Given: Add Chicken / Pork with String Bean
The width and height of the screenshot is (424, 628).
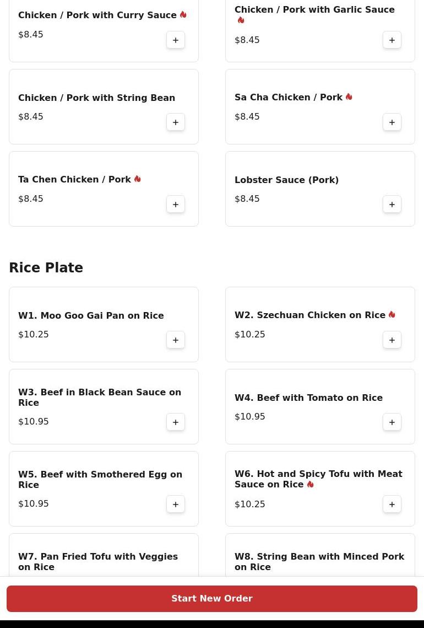Looking at the screenshot, I should (x=176, y=122).
